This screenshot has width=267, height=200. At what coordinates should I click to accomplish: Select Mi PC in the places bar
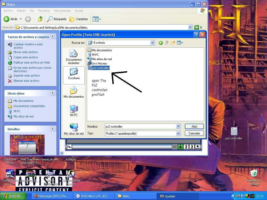pos(74,111)
